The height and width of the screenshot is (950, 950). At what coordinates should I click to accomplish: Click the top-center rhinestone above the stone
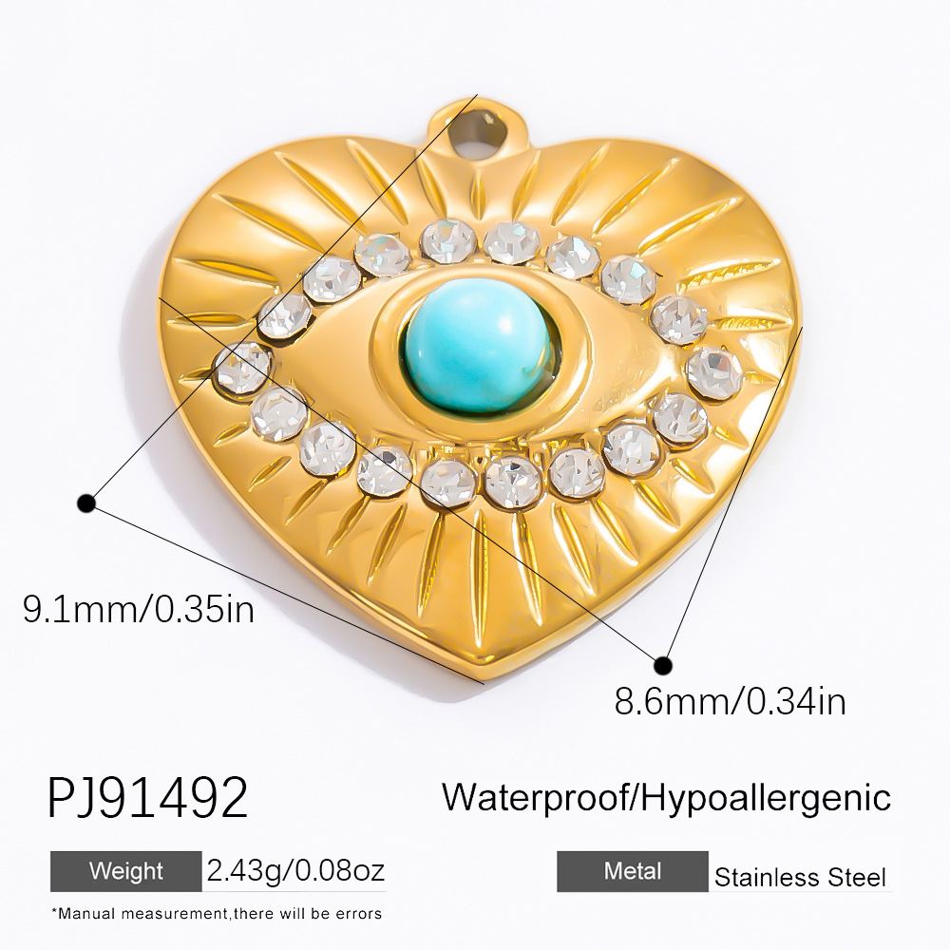512,243
